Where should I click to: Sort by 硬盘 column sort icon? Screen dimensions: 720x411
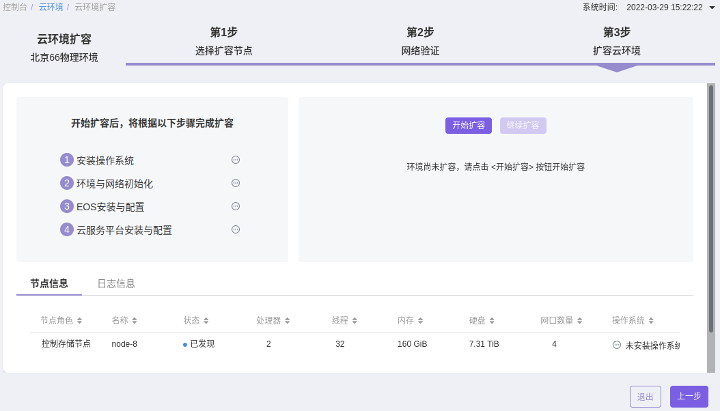492,321
